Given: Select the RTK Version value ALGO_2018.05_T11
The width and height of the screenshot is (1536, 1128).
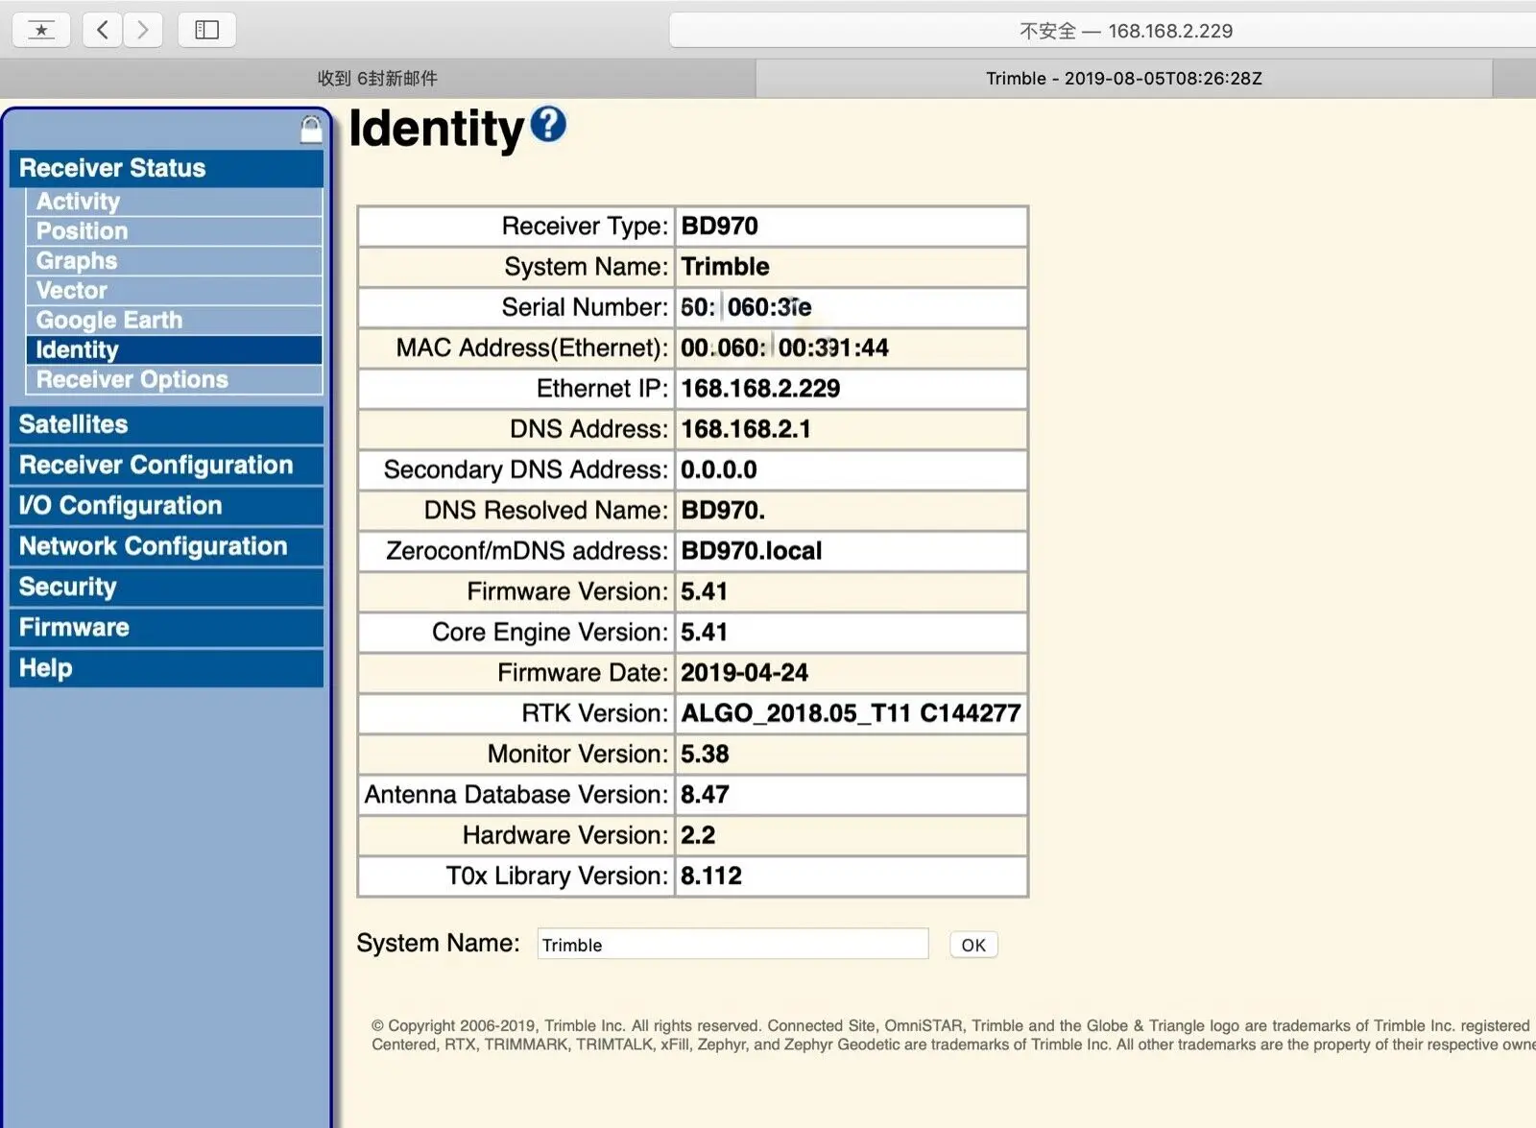Looking at the screenshot, I should [796, 713].
